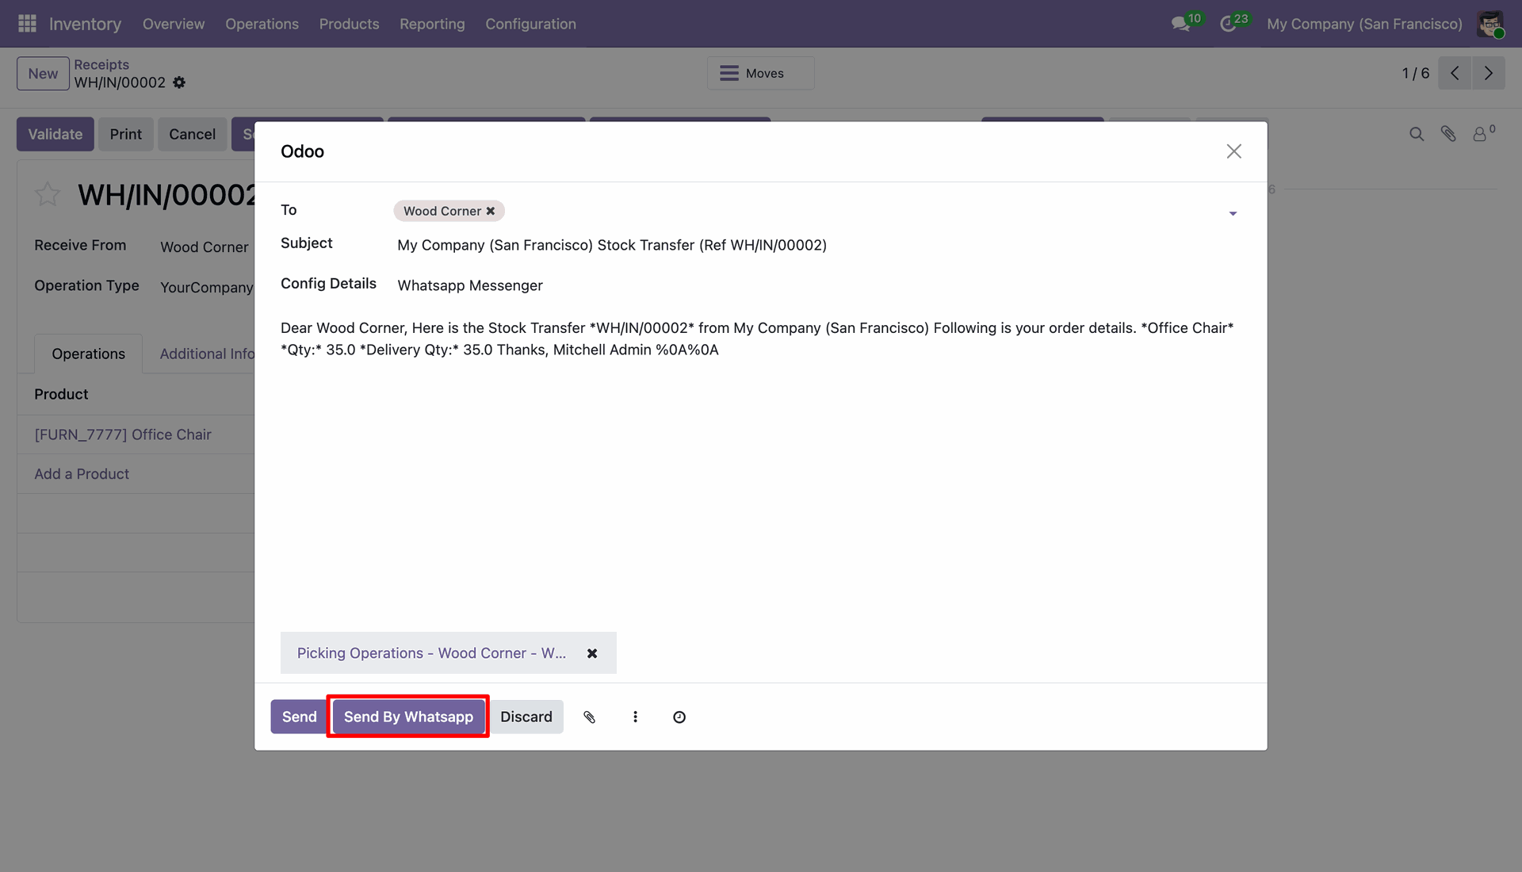
Task: Open the apps grid menu icon
Action: (x=27, y=24)
